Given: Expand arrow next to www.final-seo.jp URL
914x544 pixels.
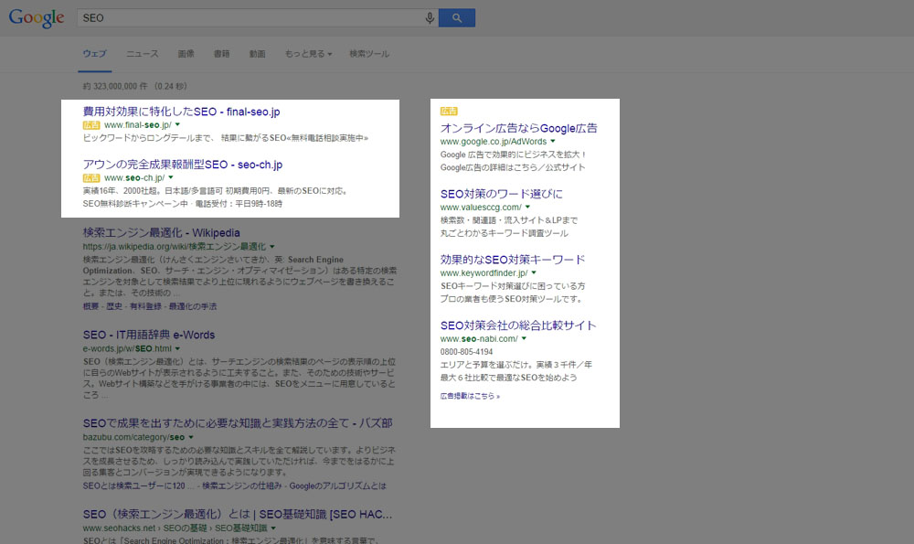Looking at the screenshot, I should (178, 124).
